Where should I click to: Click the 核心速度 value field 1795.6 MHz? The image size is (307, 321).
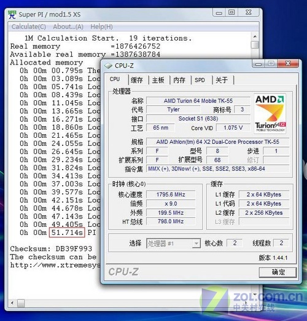click(171, 194)
